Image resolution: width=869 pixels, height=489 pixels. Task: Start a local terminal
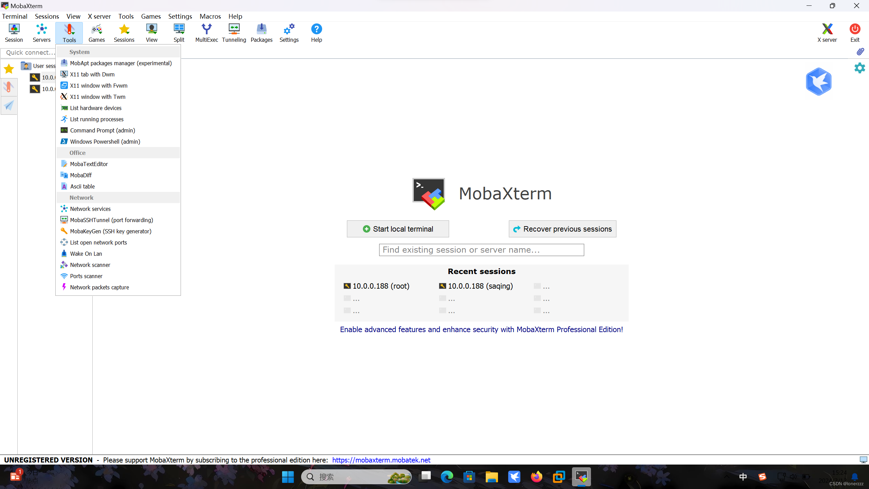point(397,229)
